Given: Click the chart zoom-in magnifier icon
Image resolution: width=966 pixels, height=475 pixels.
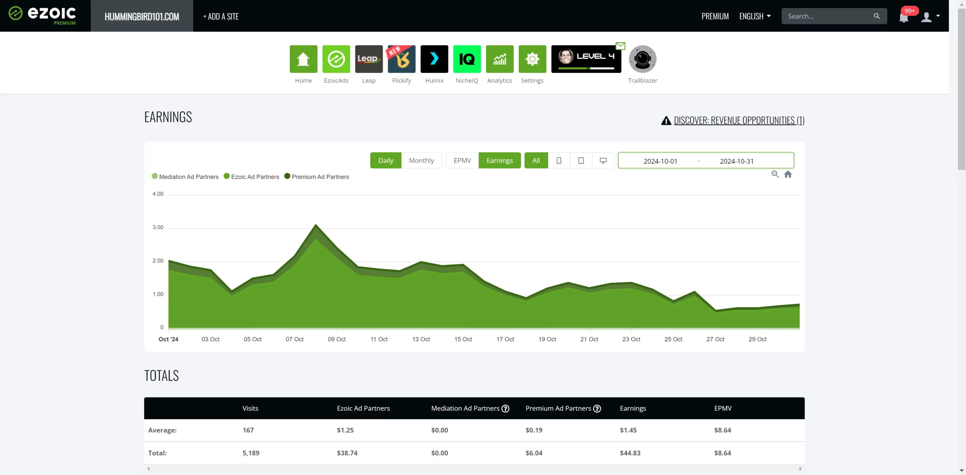Looking at the screenshot, I should click(x=775, y=174).
